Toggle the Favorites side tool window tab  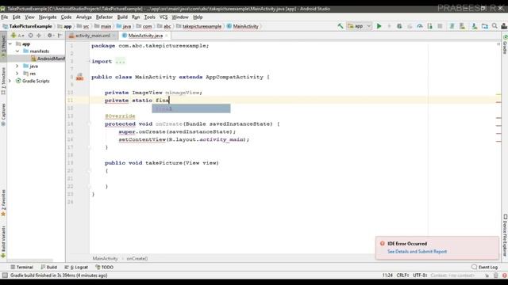3,203
